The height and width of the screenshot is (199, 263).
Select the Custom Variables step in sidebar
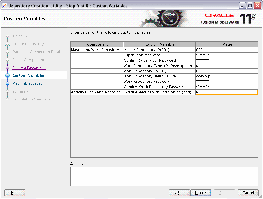coord(29,75)
